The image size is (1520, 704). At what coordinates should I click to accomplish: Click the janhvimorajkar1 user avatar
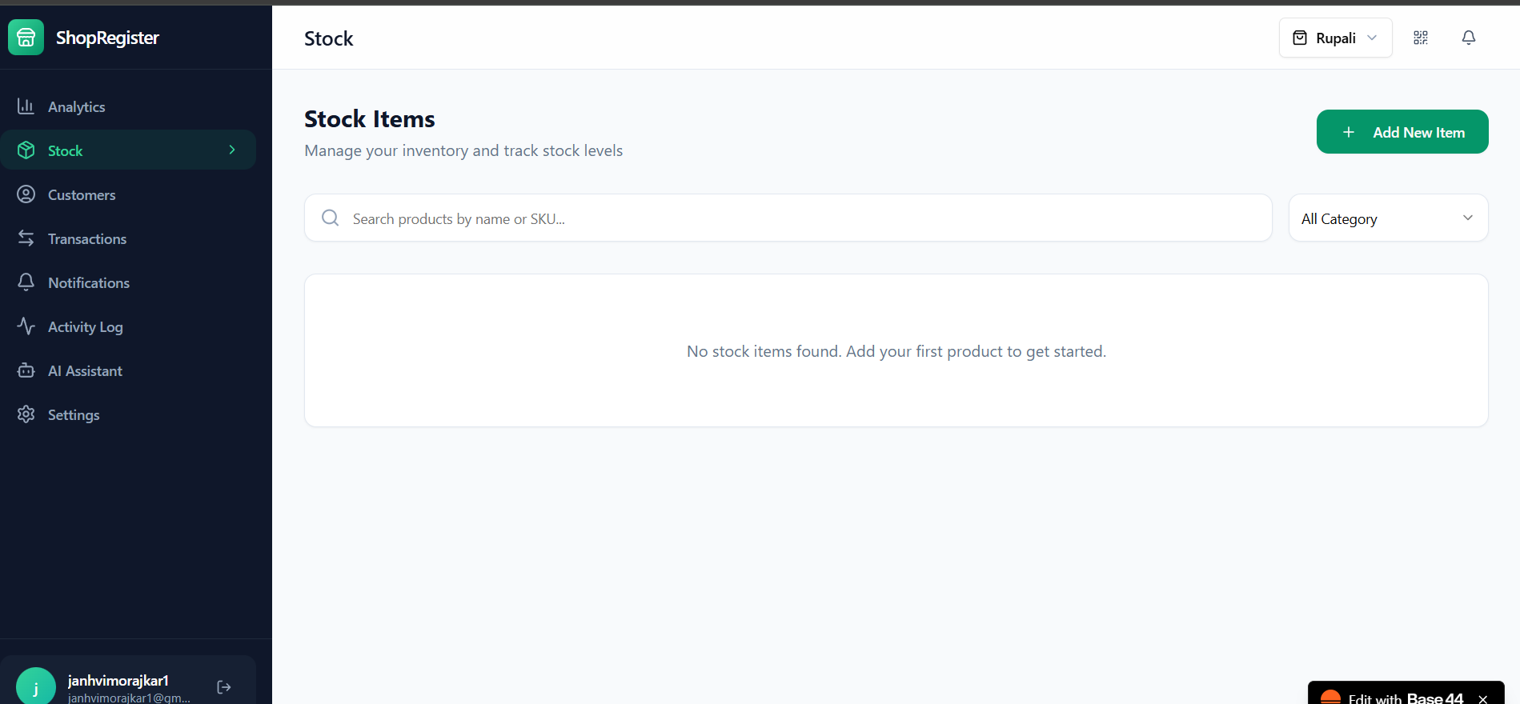click(x=36, y=686)
